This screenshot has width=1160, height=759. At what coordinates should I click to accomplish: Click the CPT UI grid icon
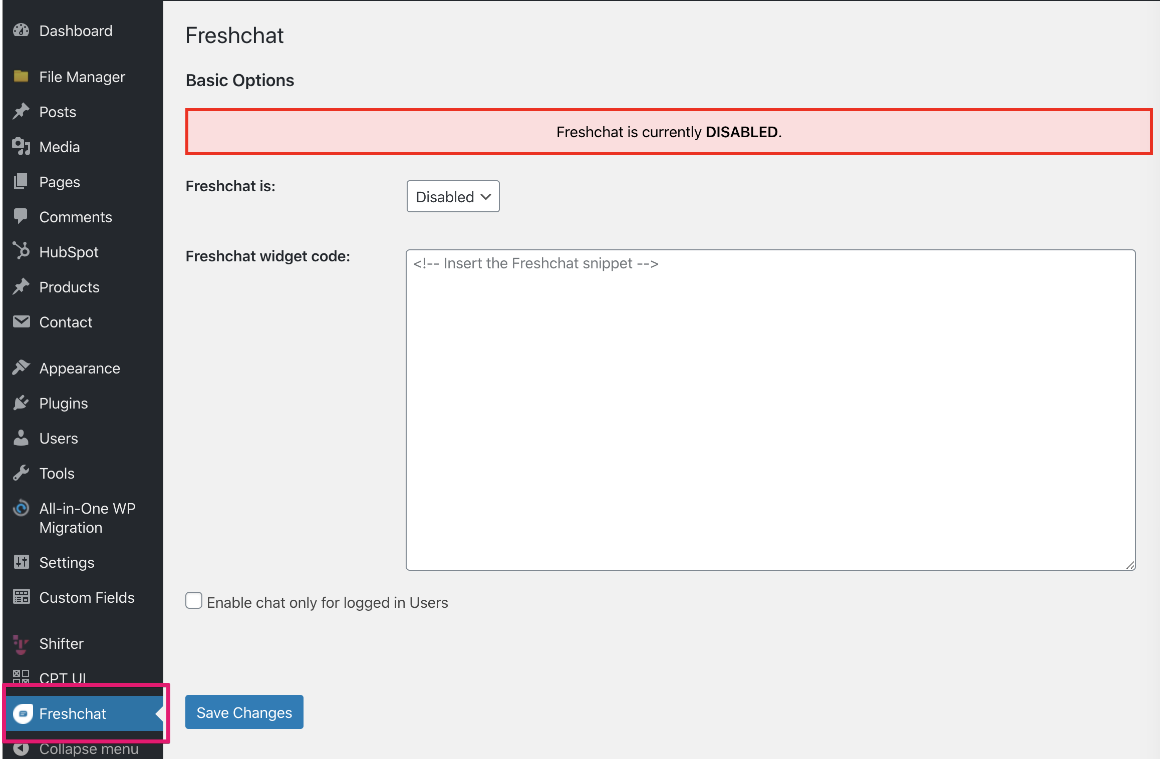21,677
